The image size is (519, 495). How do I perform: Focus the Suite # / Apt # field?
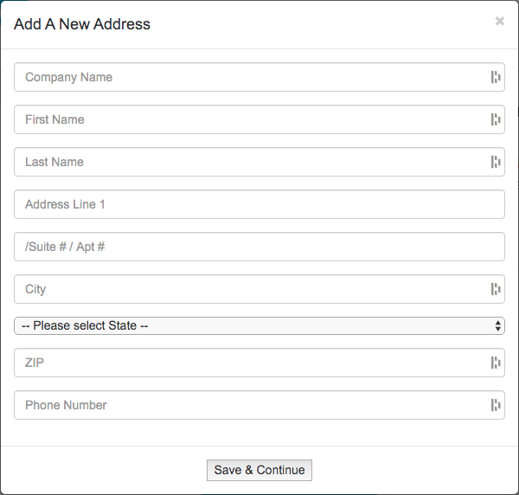tap(259, 247)
